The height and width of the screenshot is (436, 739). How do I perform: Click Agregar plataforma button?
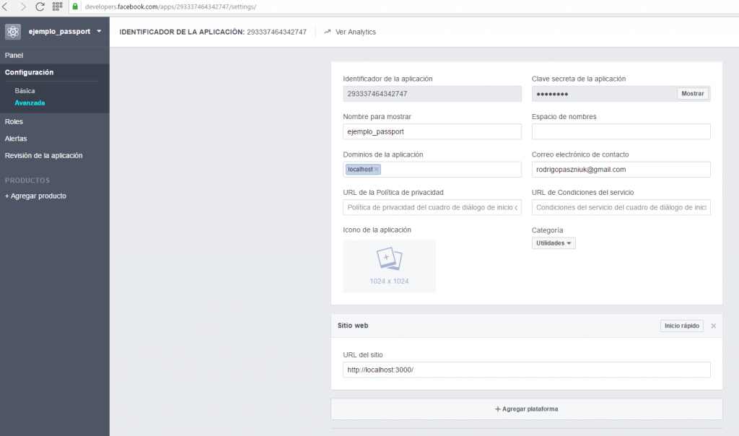coord(526,409)
